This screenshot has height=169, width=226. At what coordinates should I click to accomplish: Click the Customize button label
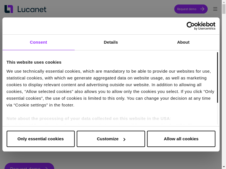pos(108,139)
